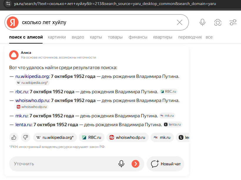Open search settings sliders icon

[233, 22]
